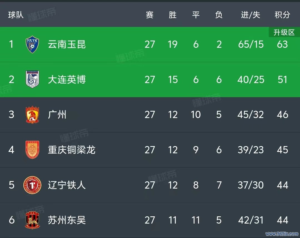The image size is (300, 238).
Task: Click the 赛 column header
Action: (x=150, y=15)
